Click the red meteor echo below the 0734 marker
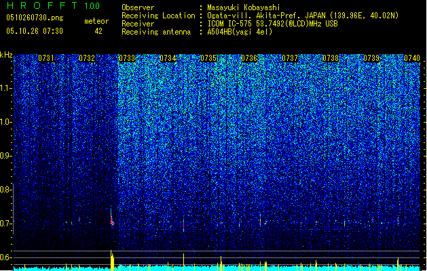Screen dimensions: 427x271 (x=184, y=224)
